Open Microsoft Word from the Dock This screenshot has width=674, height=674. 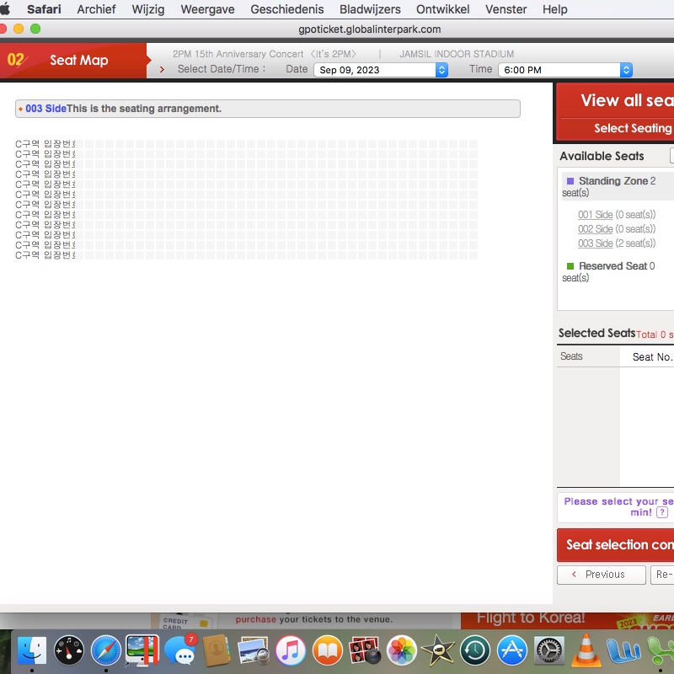(x=623, y=650)
